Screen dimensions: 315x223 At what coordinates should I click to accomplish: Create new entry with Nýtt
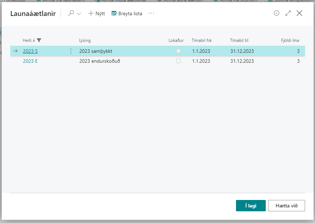(x=96, y=13)
